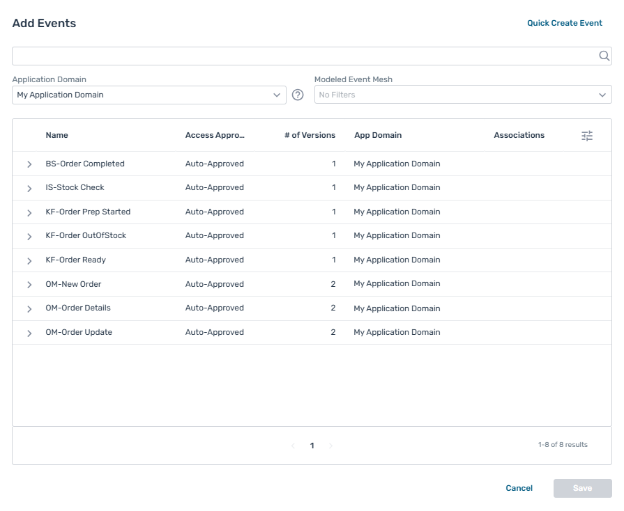Click the search magnifier icon
Image resolution: width=624 pixels, height=511 pixels.
click(x=604, y=56)
